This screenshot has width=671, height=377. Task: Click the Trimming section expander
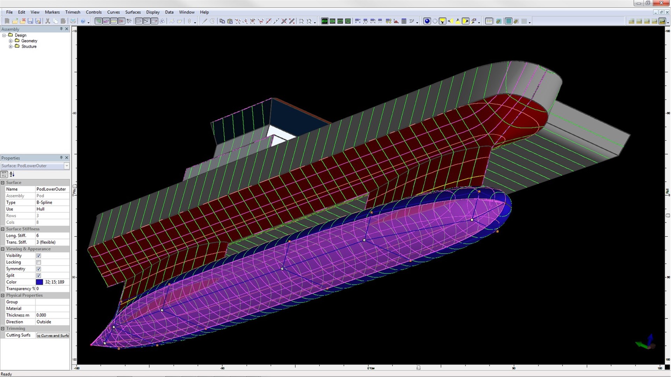point(3,328)
